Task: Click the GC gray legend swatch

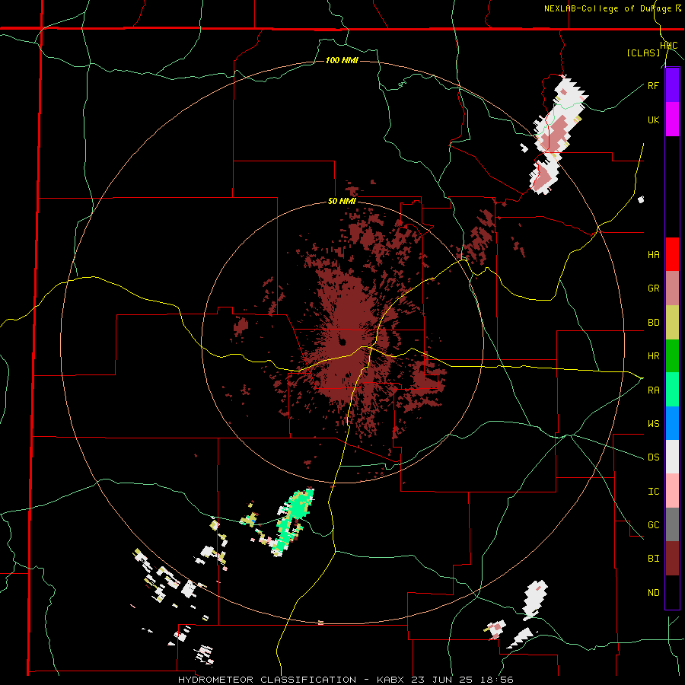Action: coord(672,524)
